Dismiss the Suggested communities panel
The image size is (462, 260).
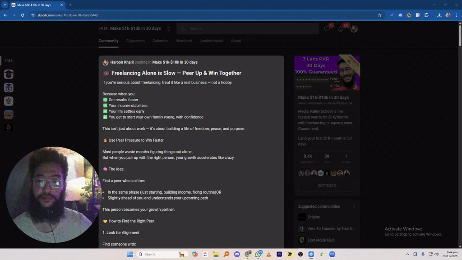coord(354,207)
